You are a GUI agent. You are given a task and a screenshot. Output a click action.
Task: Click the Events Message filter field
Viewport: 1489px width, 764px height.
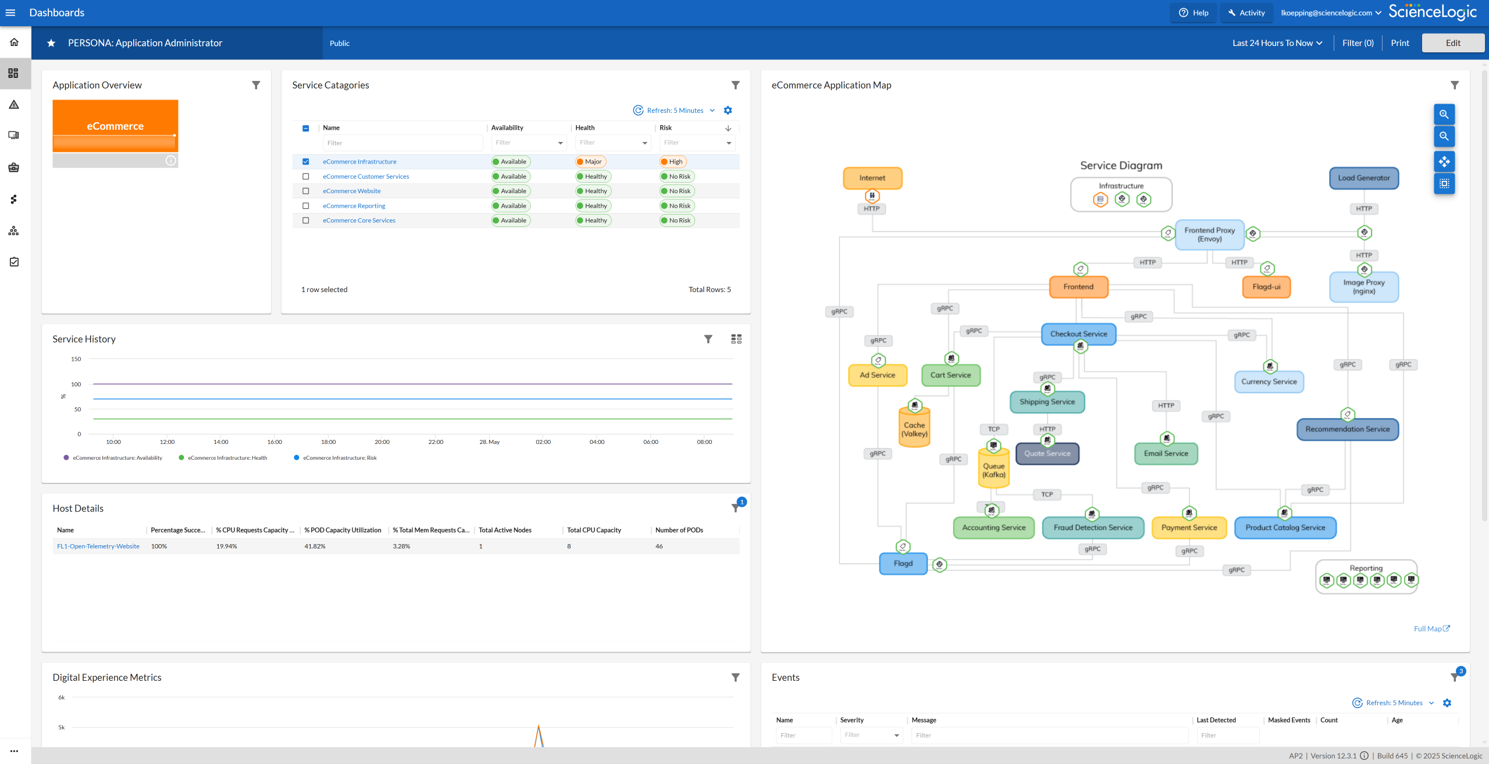tap(1050, 735)
